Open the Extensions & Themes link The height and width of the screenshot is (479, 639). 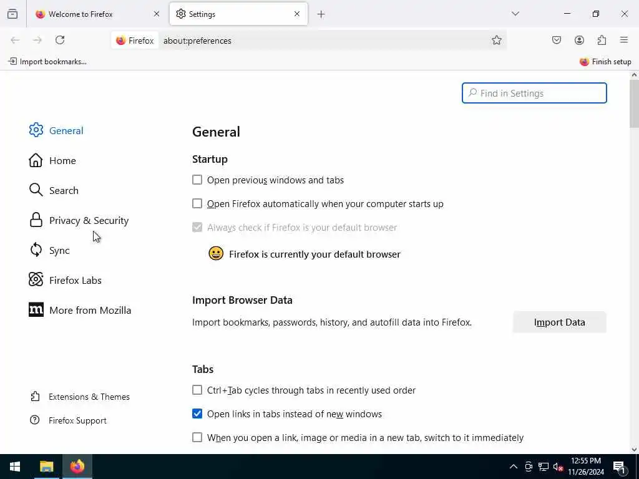tap(89, 397)
